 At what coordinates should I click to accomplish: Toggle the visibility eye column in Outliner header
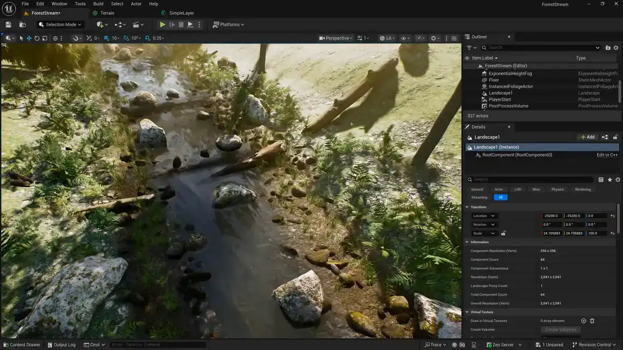(x=467, y=58)
